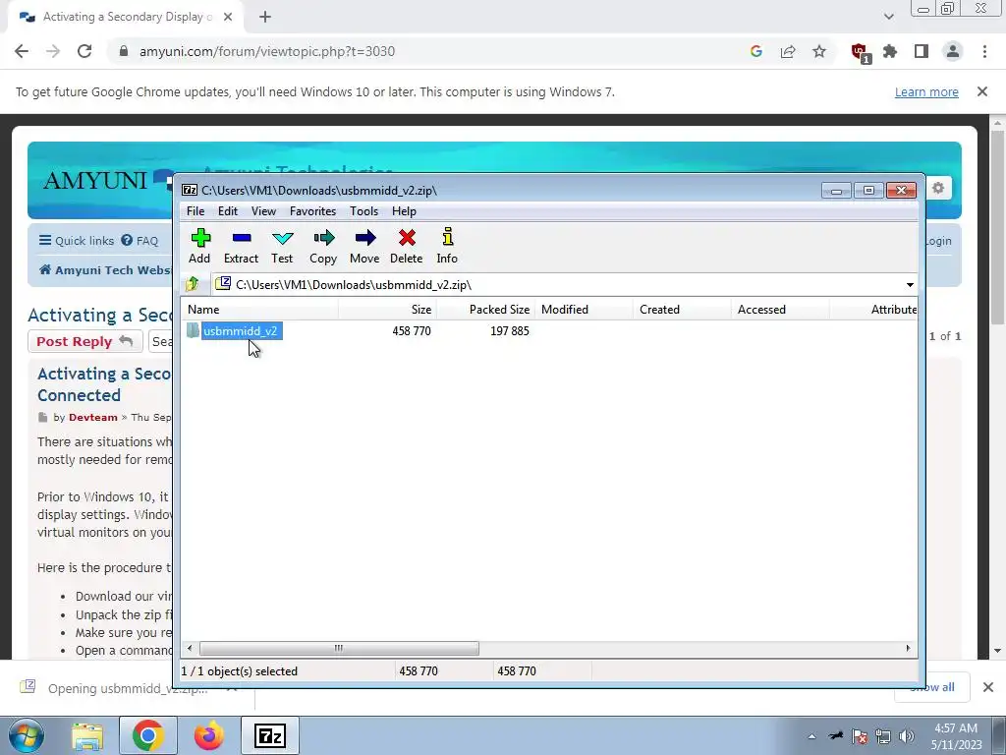Open Firefox from the taskbar
1006x755 pixels.
tap(209, 735)
